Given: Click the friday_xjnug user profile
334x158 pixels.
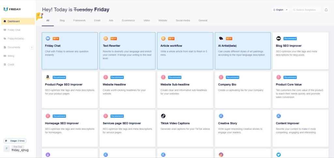Looking at the screenshot, I should click(16, 149).
